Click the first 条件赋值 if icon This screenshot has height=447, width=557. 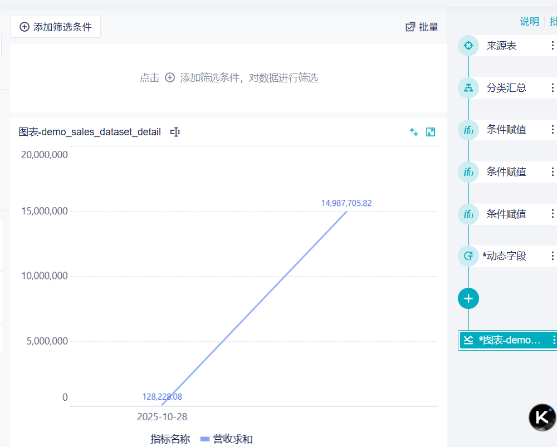point(468,130)
